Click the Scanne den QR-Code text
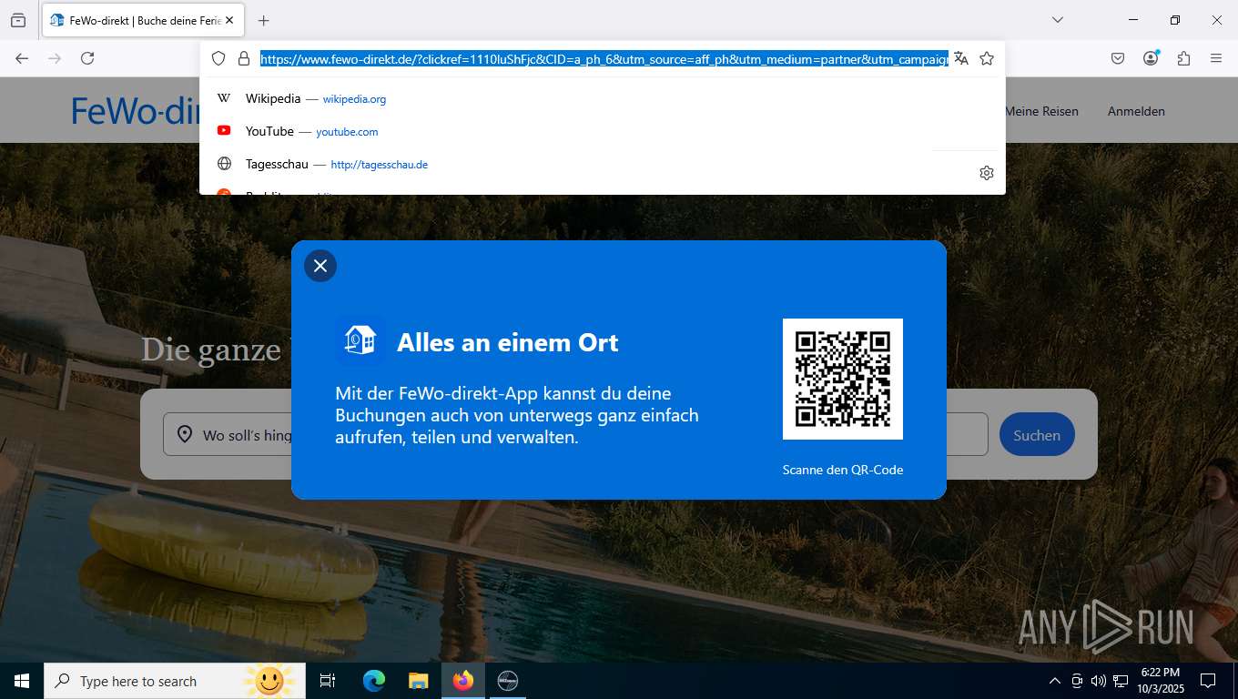Viewport: 1238px width, 699px height. click(843, 470)
